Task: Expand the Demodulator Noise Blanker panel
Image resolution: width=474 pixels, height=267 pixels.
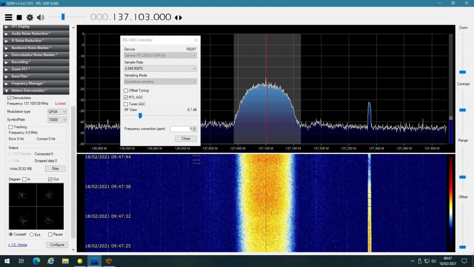Action: pos(36,55)
